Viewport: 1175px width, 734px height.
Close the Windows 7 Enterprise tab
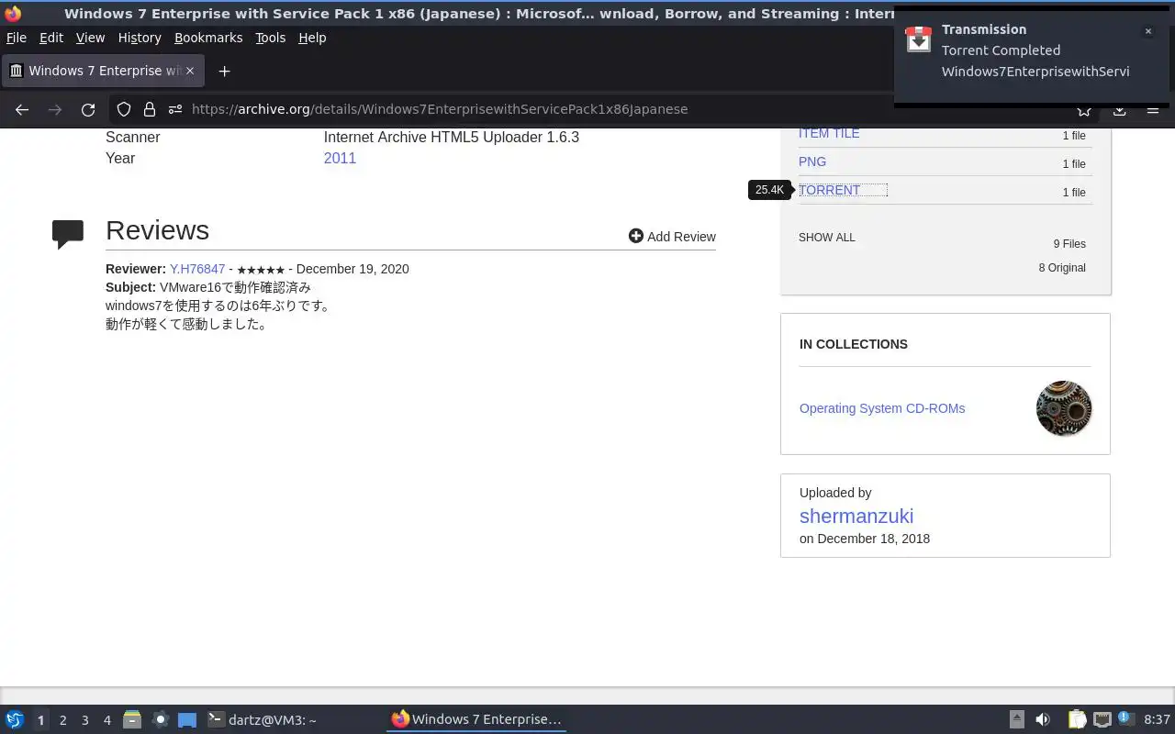point(191,71)
